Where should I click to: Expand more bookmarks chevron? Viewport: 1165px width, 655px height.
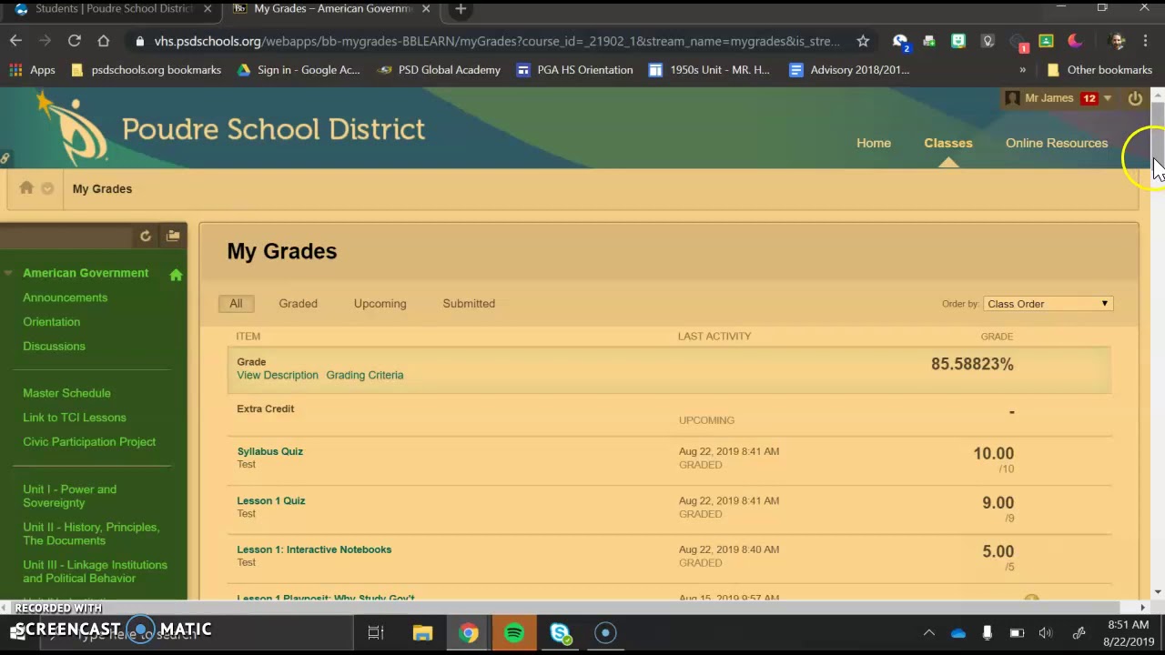1022,70
